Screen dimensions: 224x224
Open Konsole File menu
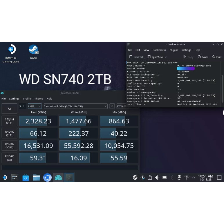point(130,50)
